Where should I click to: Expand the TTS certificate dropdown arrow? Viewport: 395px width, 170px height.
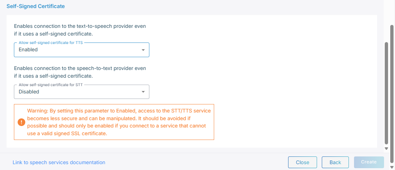(x=143, y=50)
